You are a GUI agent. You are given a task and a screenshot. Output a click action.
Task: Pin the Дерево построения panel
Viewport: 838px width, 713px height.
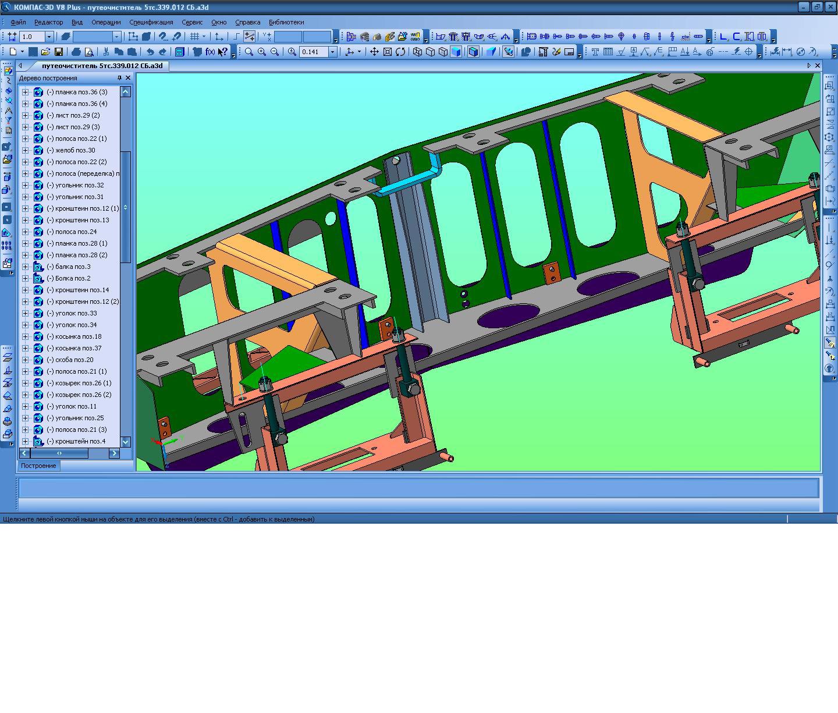pyautogui.click(x=119, y=78)
